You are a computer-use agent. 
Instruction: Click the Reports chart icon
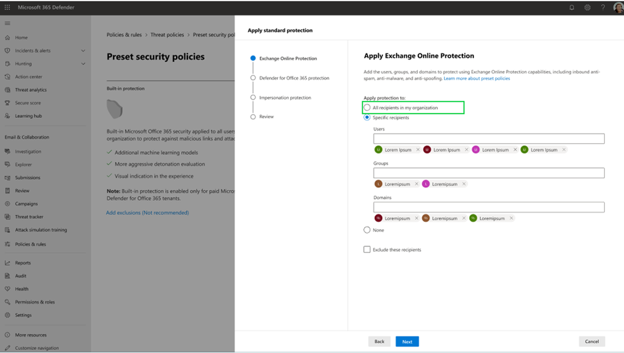7,263
